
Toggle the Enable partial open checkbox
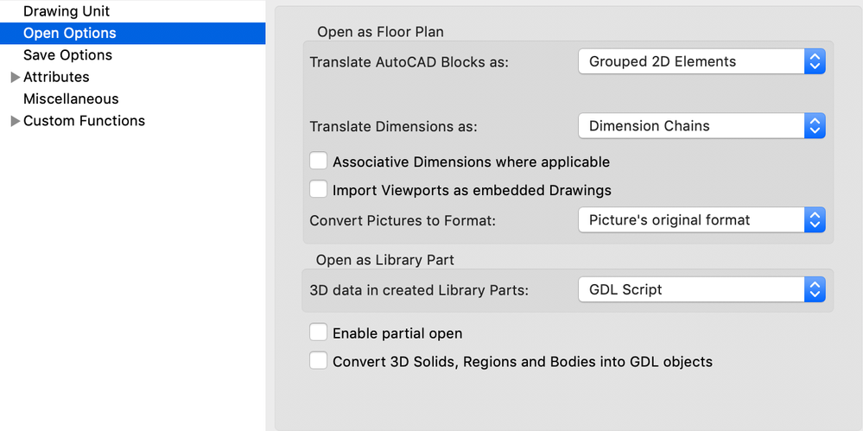[319, 333]
